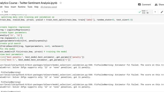Click the 'fit the model' comment line

[7, 49]
